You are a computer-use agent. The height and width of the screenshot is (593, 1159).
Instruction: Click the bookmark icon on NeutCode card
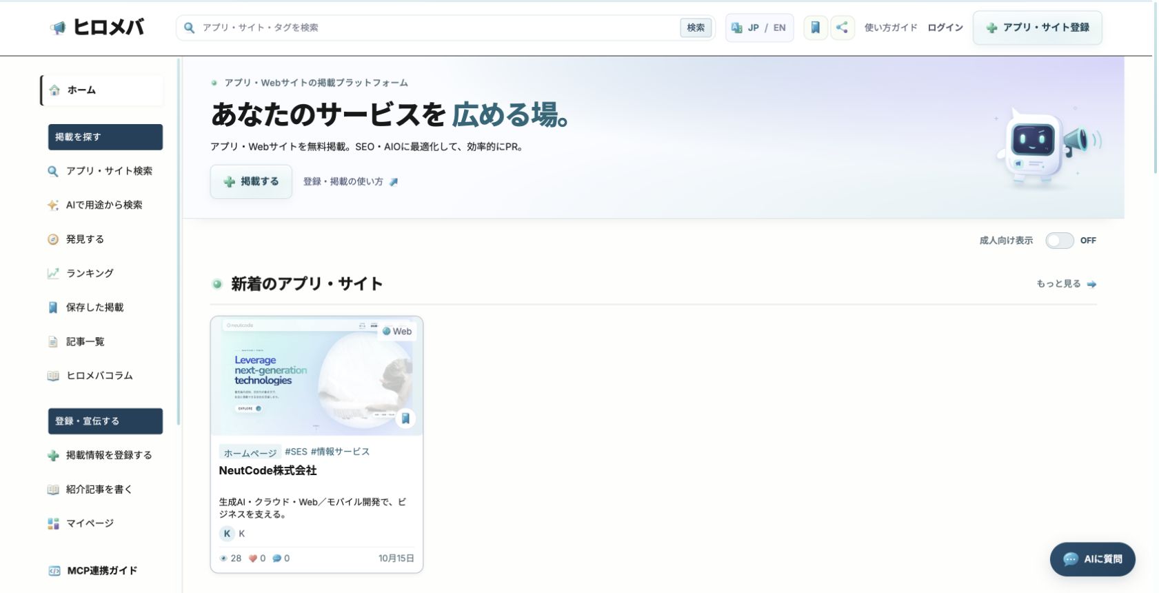click(405, 418)
